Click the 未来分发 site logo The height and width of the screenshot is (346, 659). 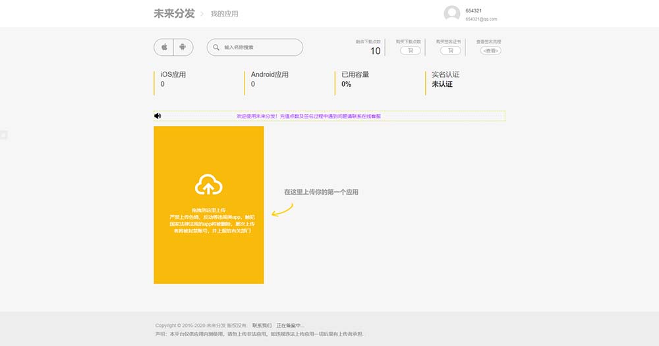pyautogui.click(x=174, y=13)
